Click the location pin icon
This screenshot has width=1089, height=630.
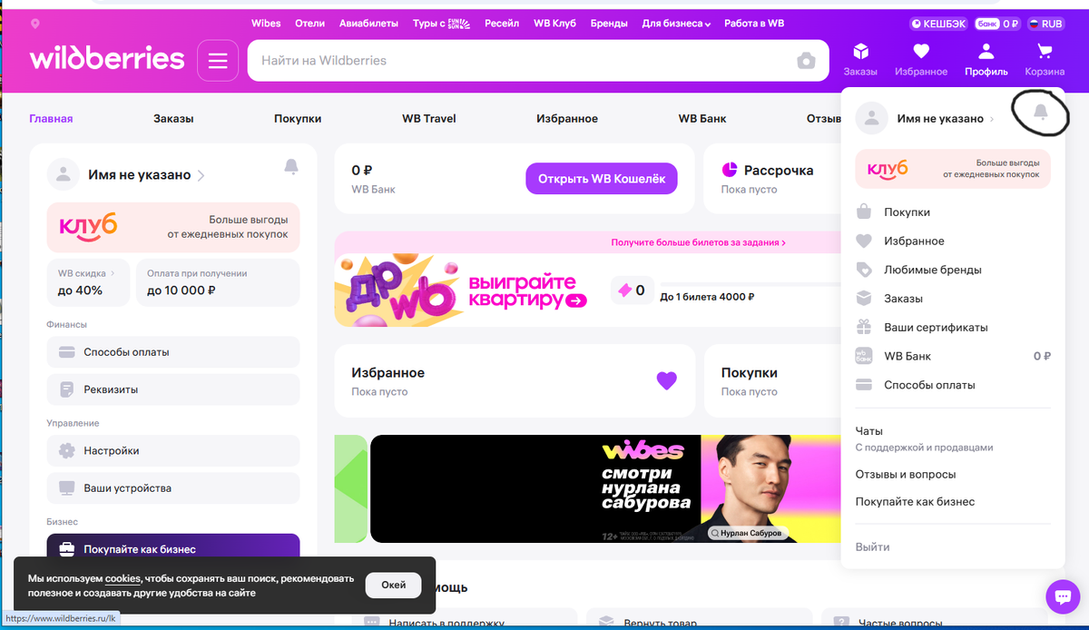point(35,24)
